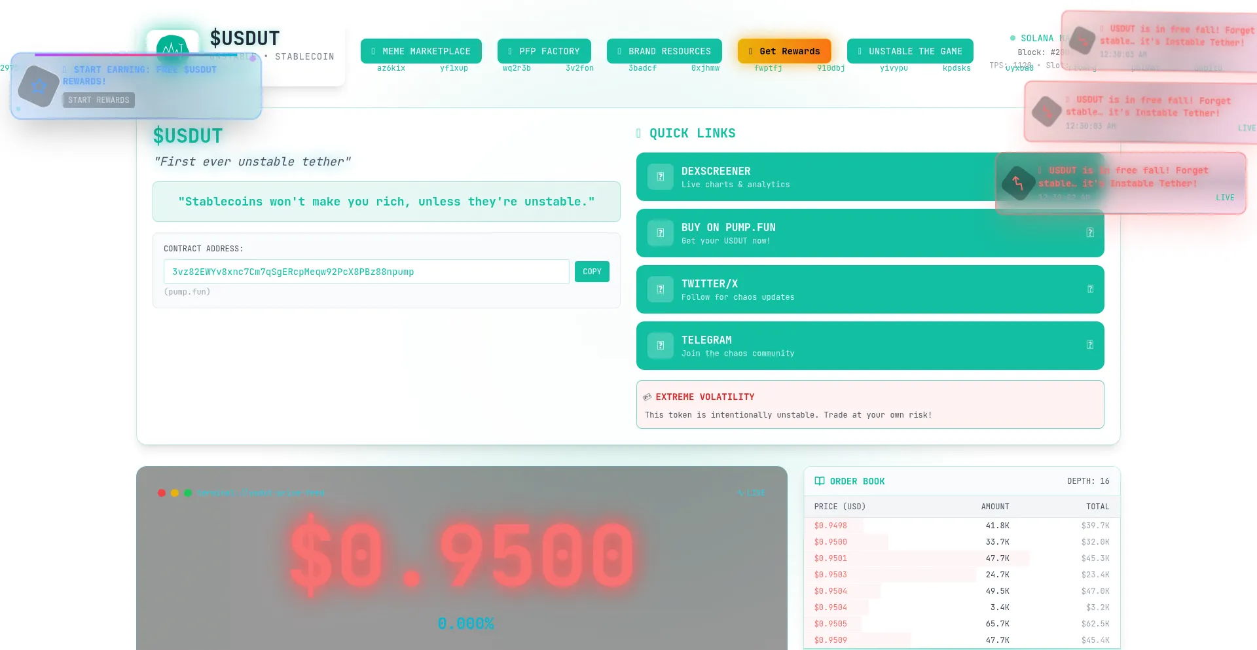This screenshot has height=650, width=1257.
Task: Go to Brand Resources page
Action: (x=664, y=51)
